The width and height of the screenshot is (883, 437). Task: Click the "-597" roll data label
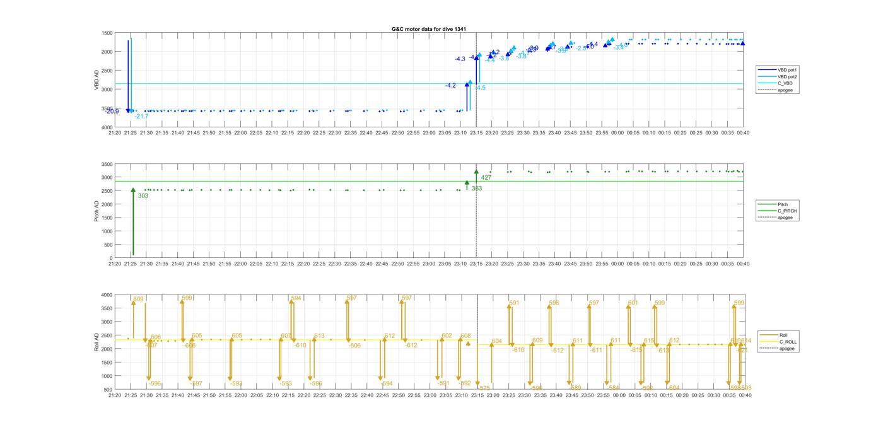click(196, 383)
